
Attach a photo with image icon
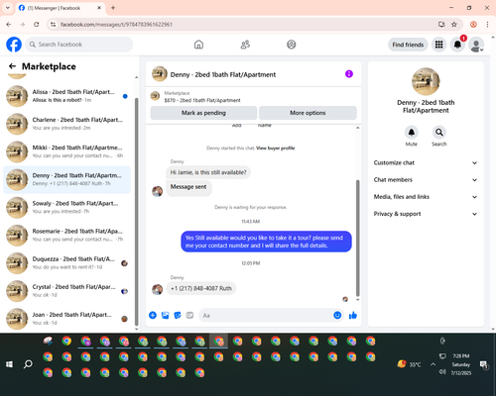(165, 315)
